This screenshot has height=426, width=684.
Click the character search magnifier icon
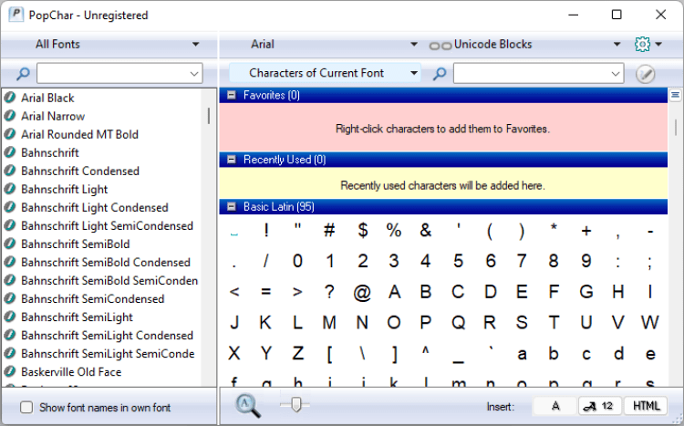pos(440,73)
